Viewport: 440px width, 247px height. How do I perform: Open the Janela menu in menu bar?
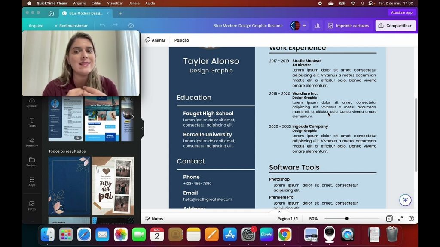click(x=134, y=3)
